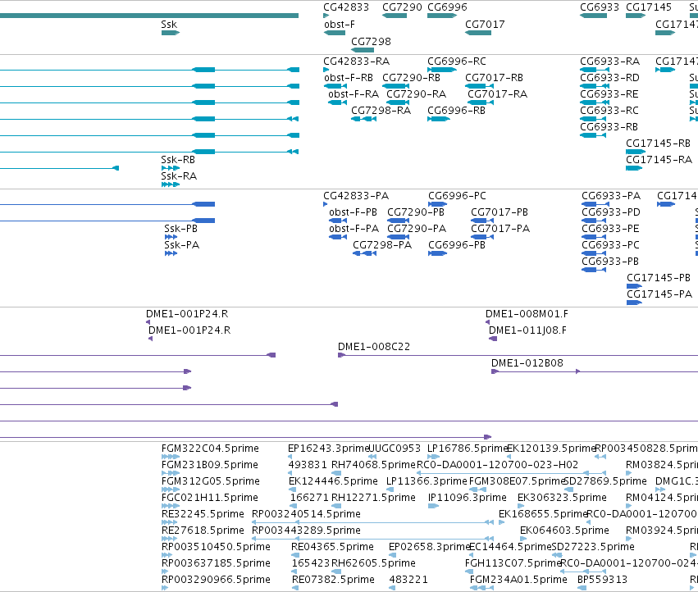Select protein CG7290-PA

(x=417, y=229)
